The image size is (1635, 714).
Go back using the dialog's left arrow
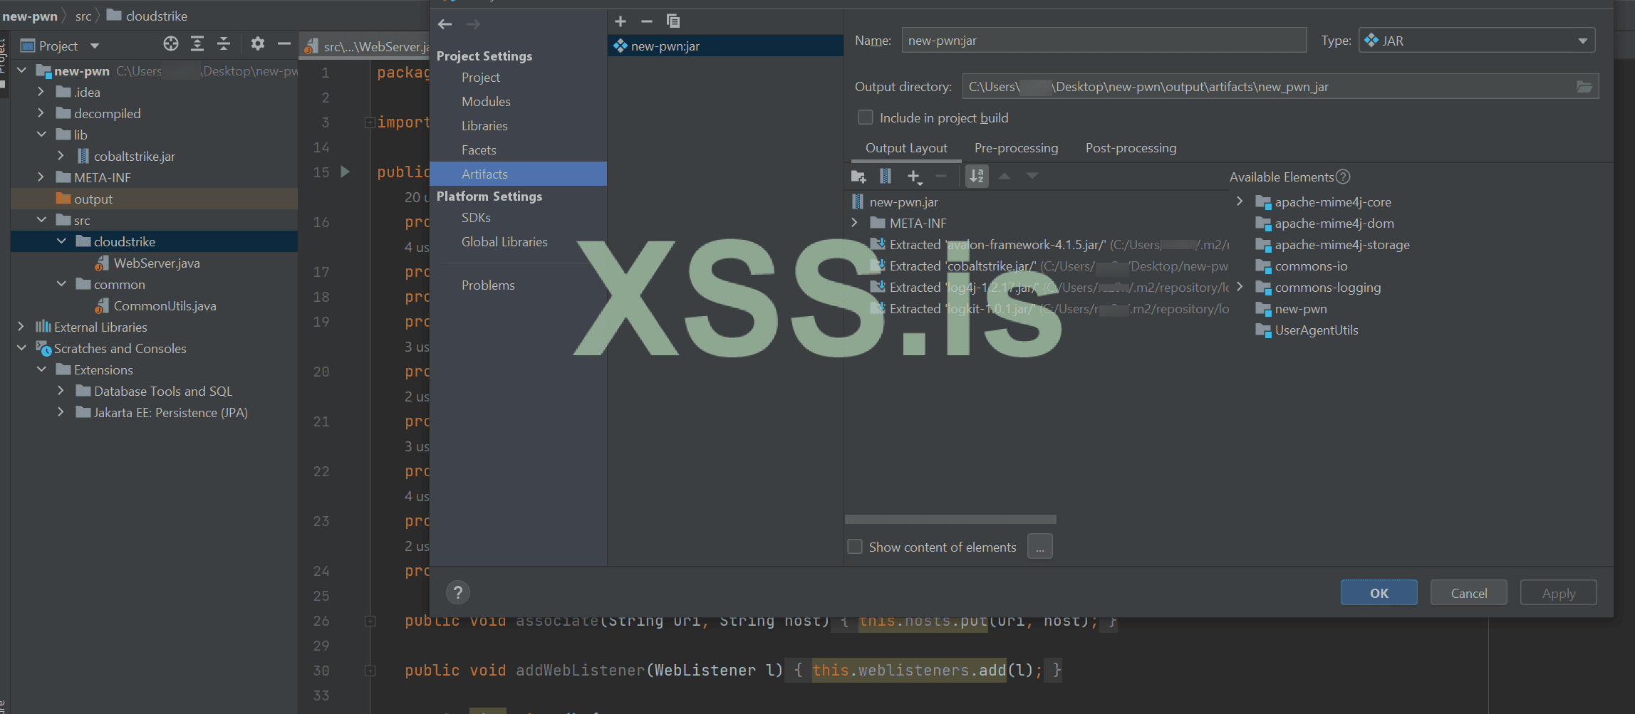[445, 24]
